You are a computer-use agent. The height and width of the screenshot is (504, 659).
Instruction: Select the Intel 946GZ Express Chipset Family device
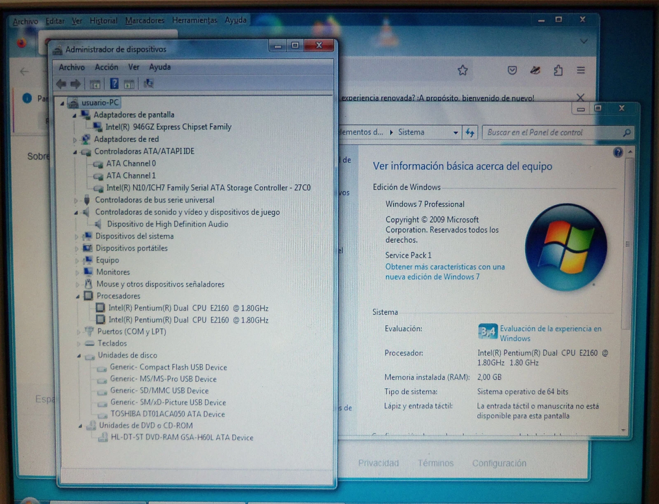coord(168,127)
